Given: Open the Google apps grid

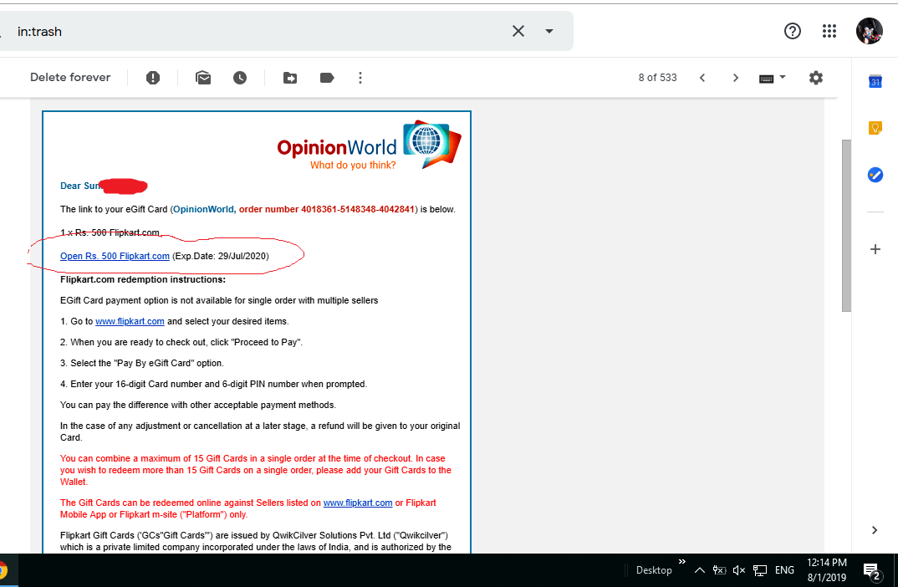Looking at the screenshot, I should 829,31.
